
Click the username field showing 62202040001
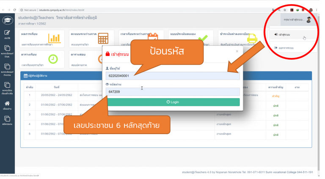[x=173, y=76]
